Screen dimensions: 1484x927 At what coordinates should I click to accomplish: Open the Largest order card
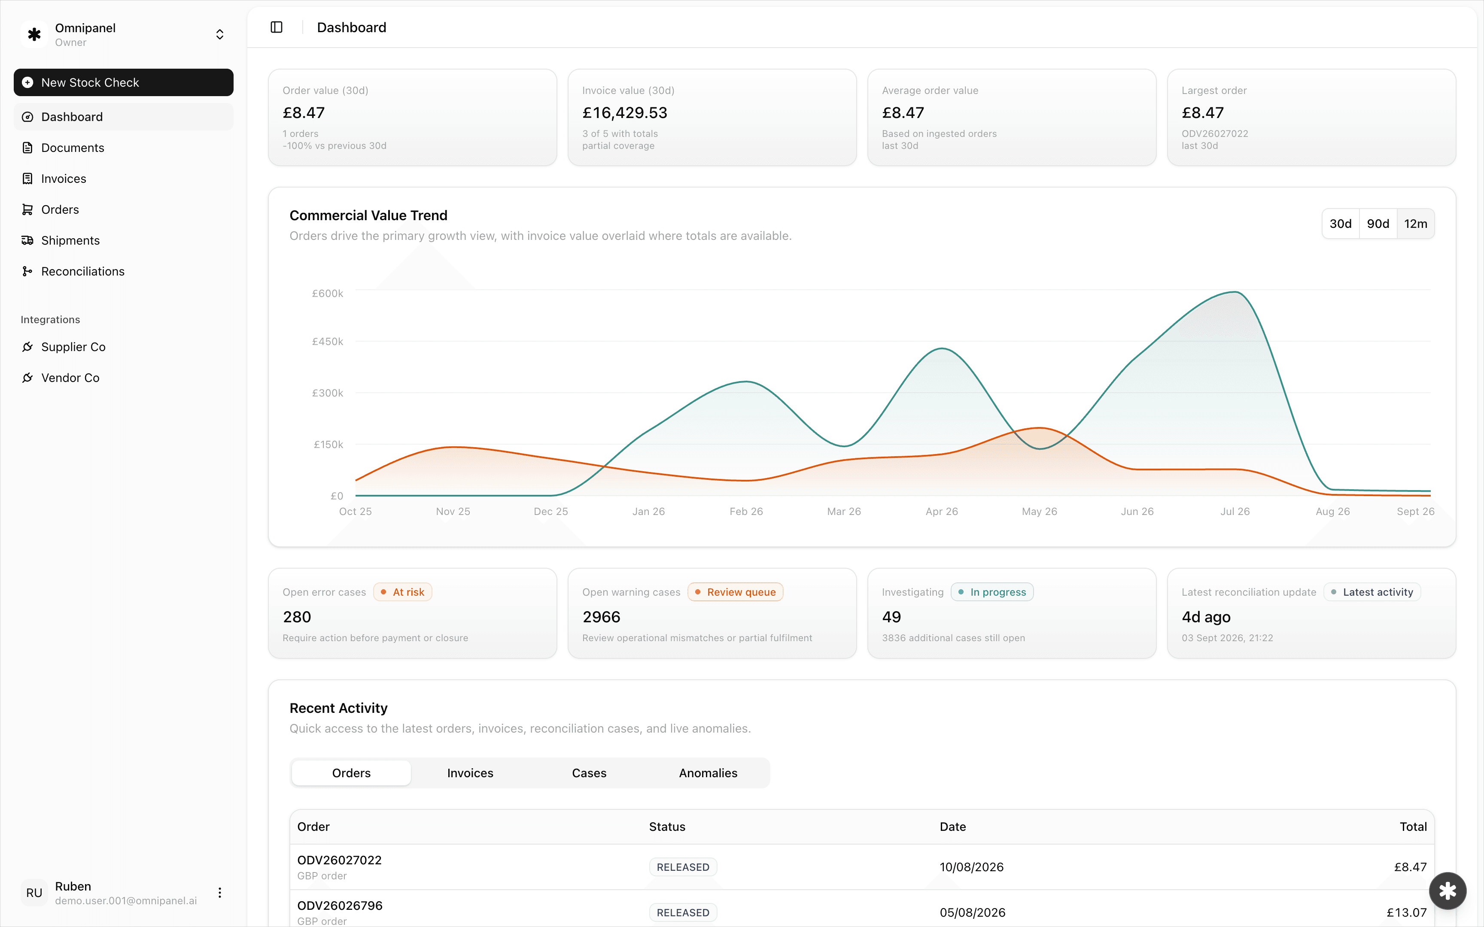point(1311,117)
